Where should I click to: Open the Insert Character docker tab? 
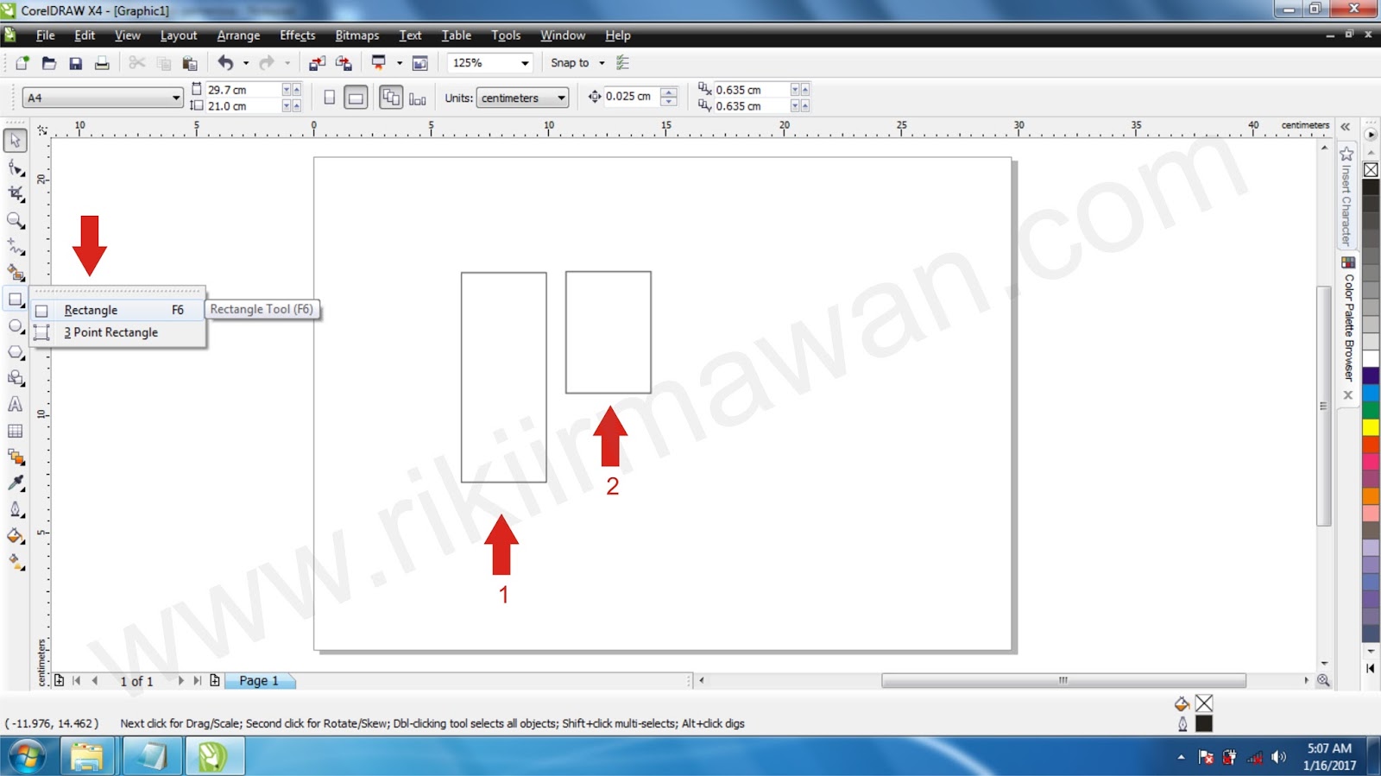[1346, 198]
